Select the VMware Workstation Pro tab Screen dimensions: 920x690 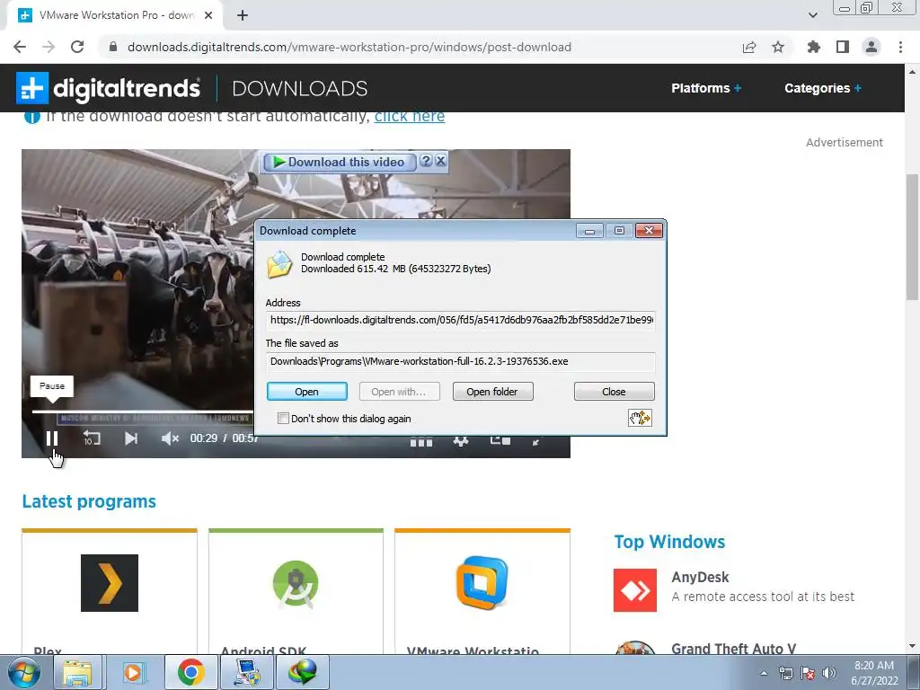coord(115,15)
